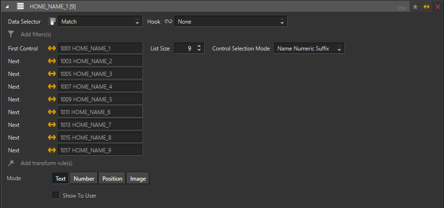Click the list icon beside HOME_NAME_1 [9]
Image resolution: width=444 pixels, height=208 pixels.
click(x=20, y=7)
